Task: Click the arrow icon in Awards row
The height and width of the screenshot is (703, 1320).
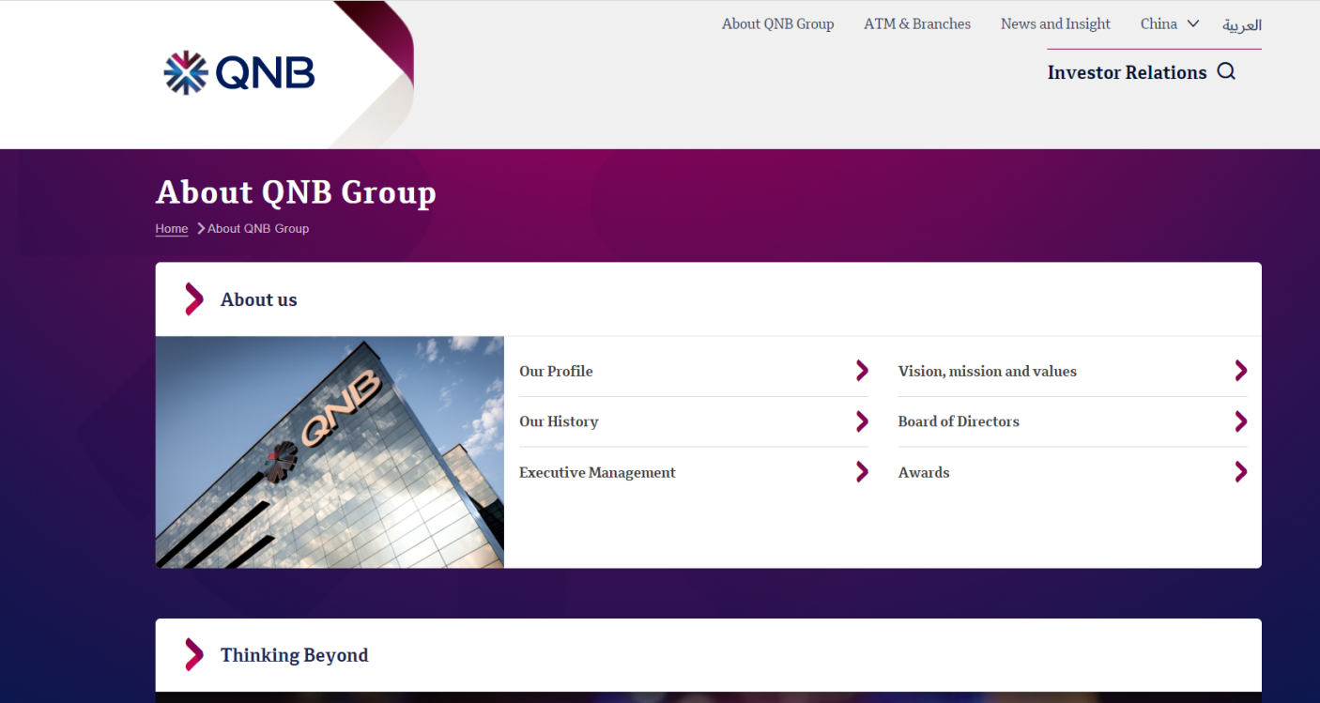Action: point(1241,472)
